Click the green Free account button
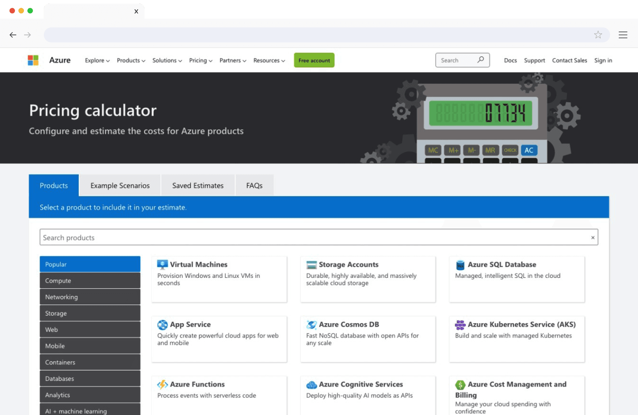 point(314,60)
